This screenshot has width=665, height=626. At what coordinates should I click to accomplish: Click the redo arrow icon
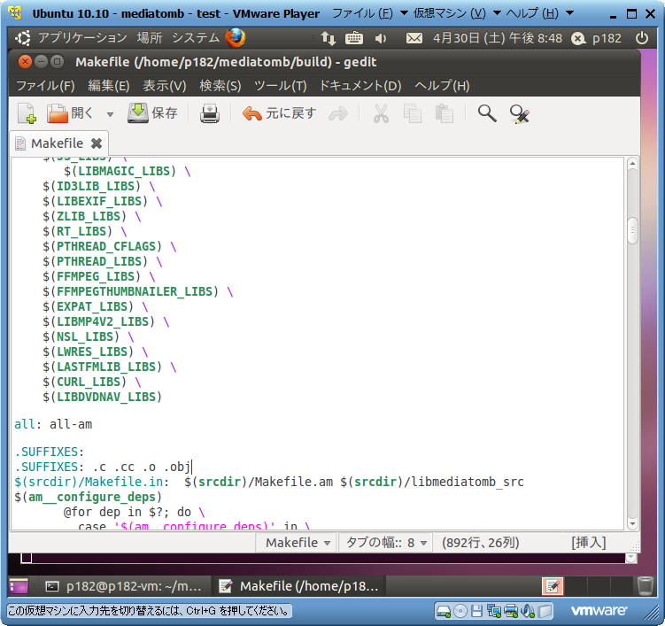pos(338,113)
